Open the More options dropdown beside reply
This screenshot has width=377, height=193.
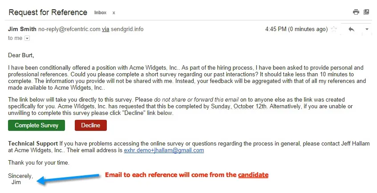tap(367, 29)
